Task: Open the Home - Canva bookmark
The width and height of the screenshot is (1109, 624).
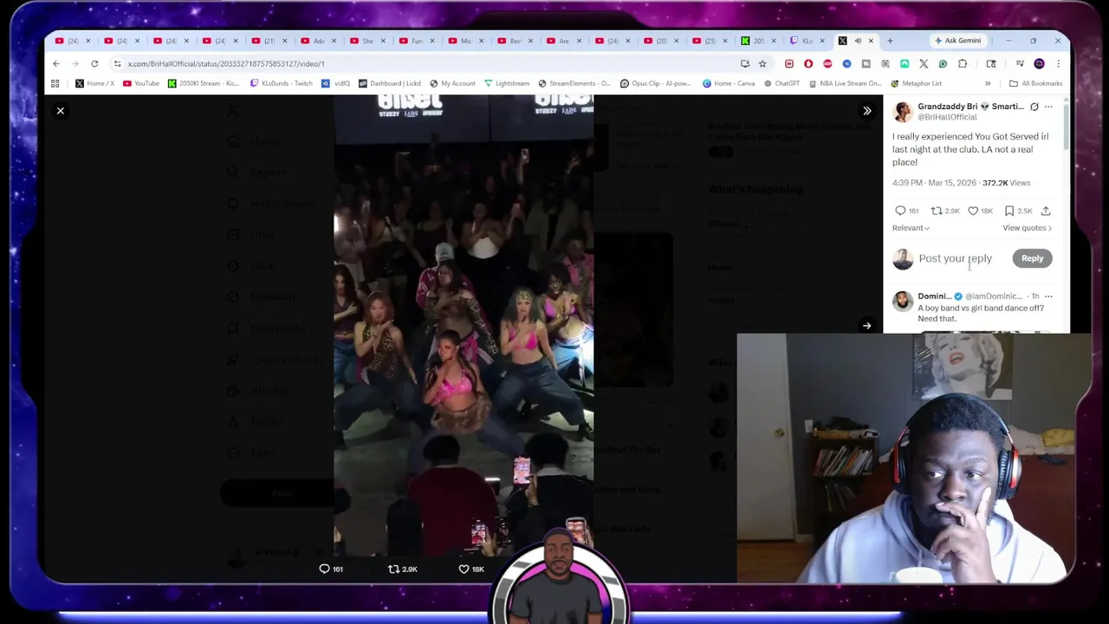Action: coord(729,83)
